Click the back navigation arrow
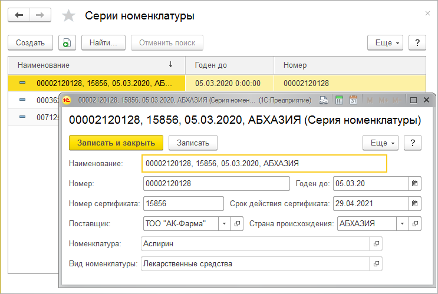438x294 pixels. pos(19,16)
